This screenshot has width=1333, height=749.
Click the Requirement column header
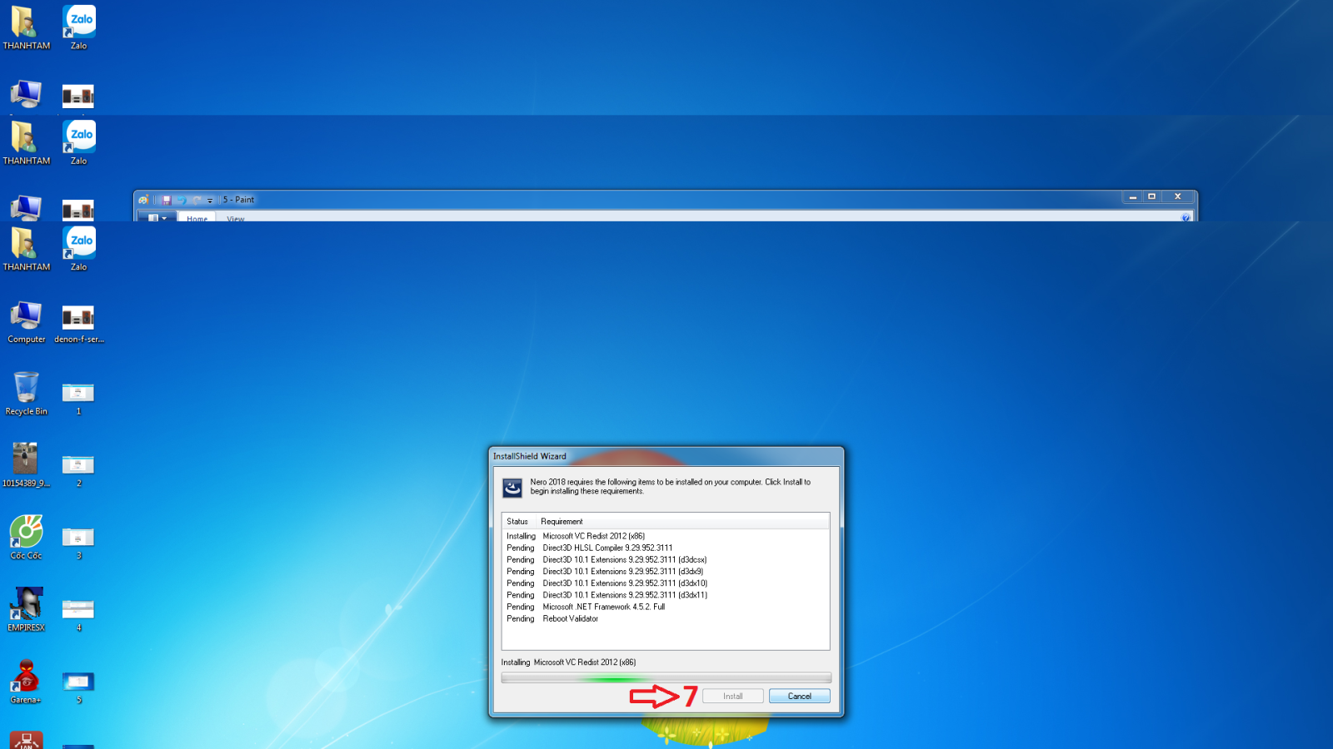click(562, 522)
